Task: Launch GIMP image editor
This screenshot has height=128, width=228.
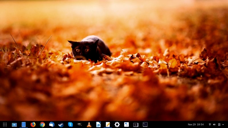Action: 80,124
